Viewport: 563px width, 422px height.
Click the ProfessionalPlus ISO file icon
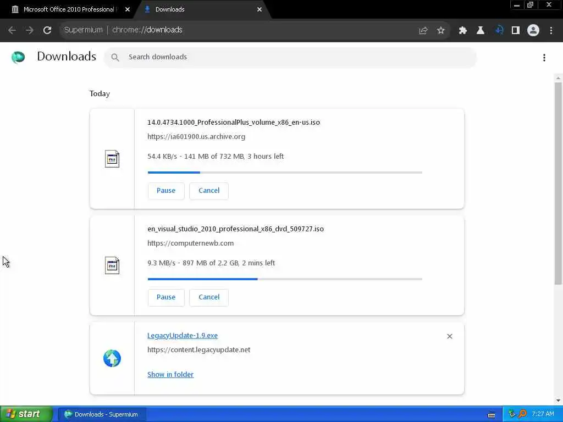(x=112, y=159)
